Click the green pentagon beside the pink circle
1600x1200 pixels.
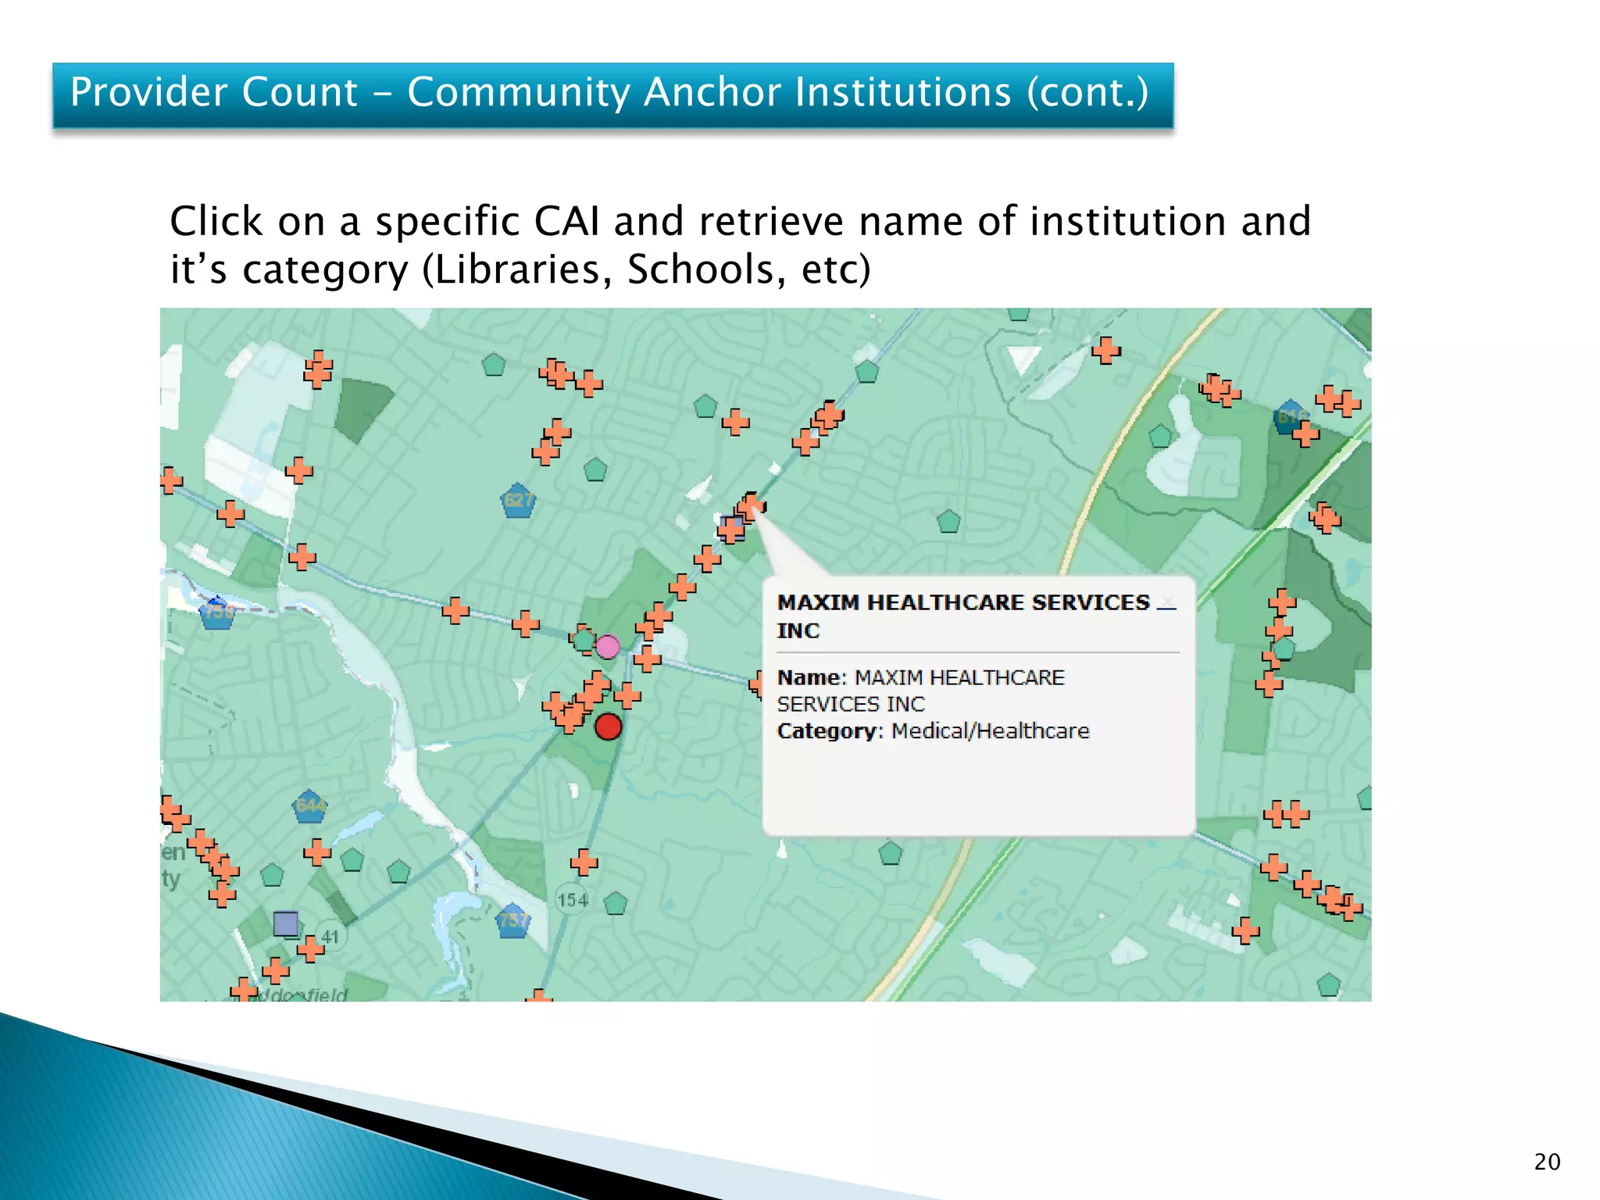(x=584, y=640)
